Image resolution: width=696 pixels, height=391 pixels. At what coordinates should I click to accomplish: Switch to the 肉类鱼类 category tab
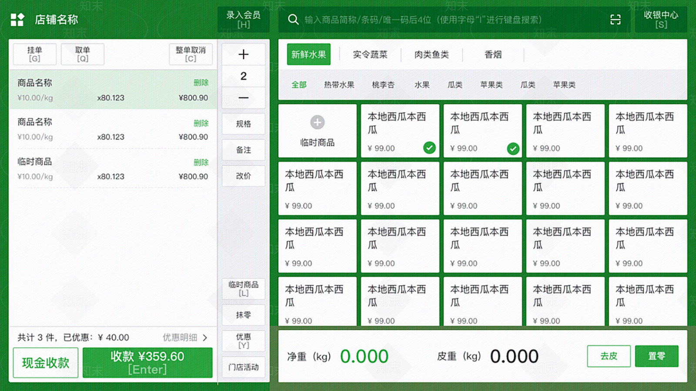point(431,54)
